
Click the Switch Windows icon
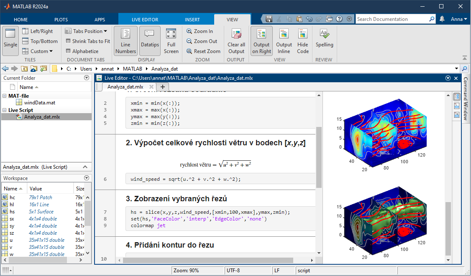tap(329, 19)
